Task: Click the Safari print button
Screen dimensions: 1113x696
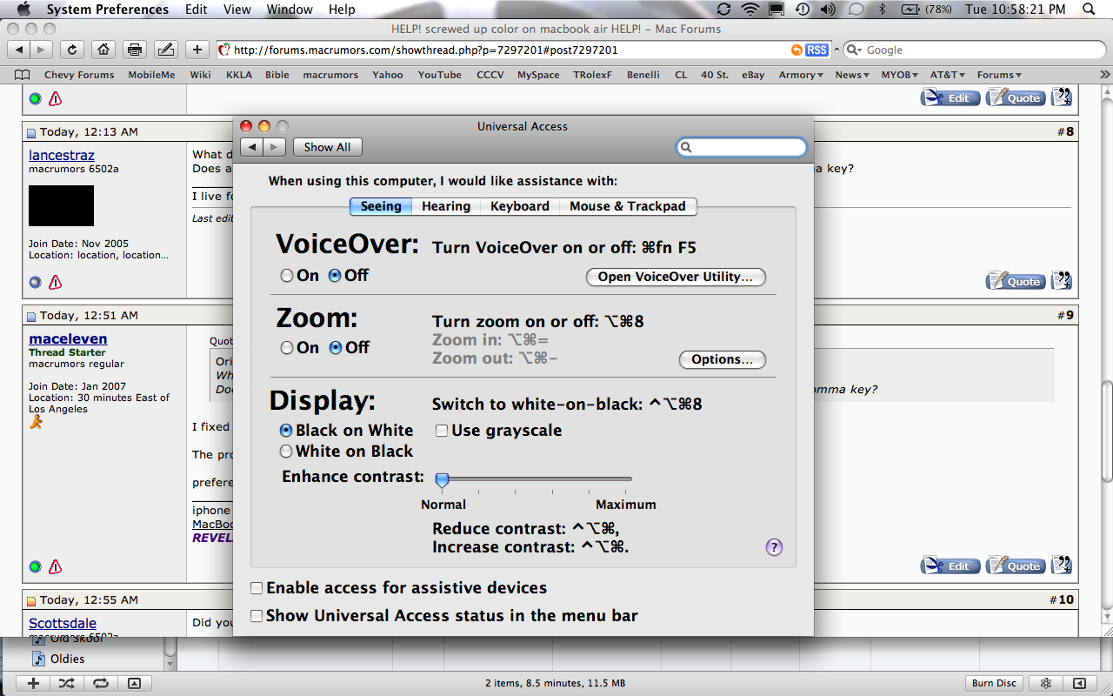Action: tap(134, 50)
